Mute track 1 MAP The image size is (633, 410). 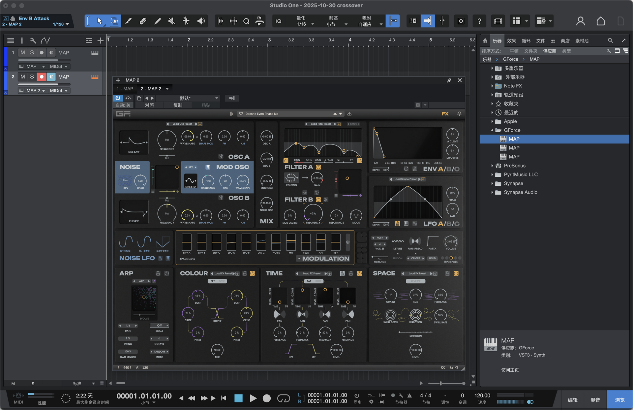pyautogui.click(x=22, y=52)
